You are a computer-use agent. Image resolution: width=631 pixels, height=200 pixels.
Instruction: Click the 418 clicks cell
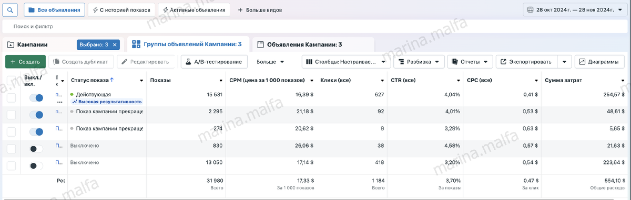pyautogui.click(x=380, y=162)
